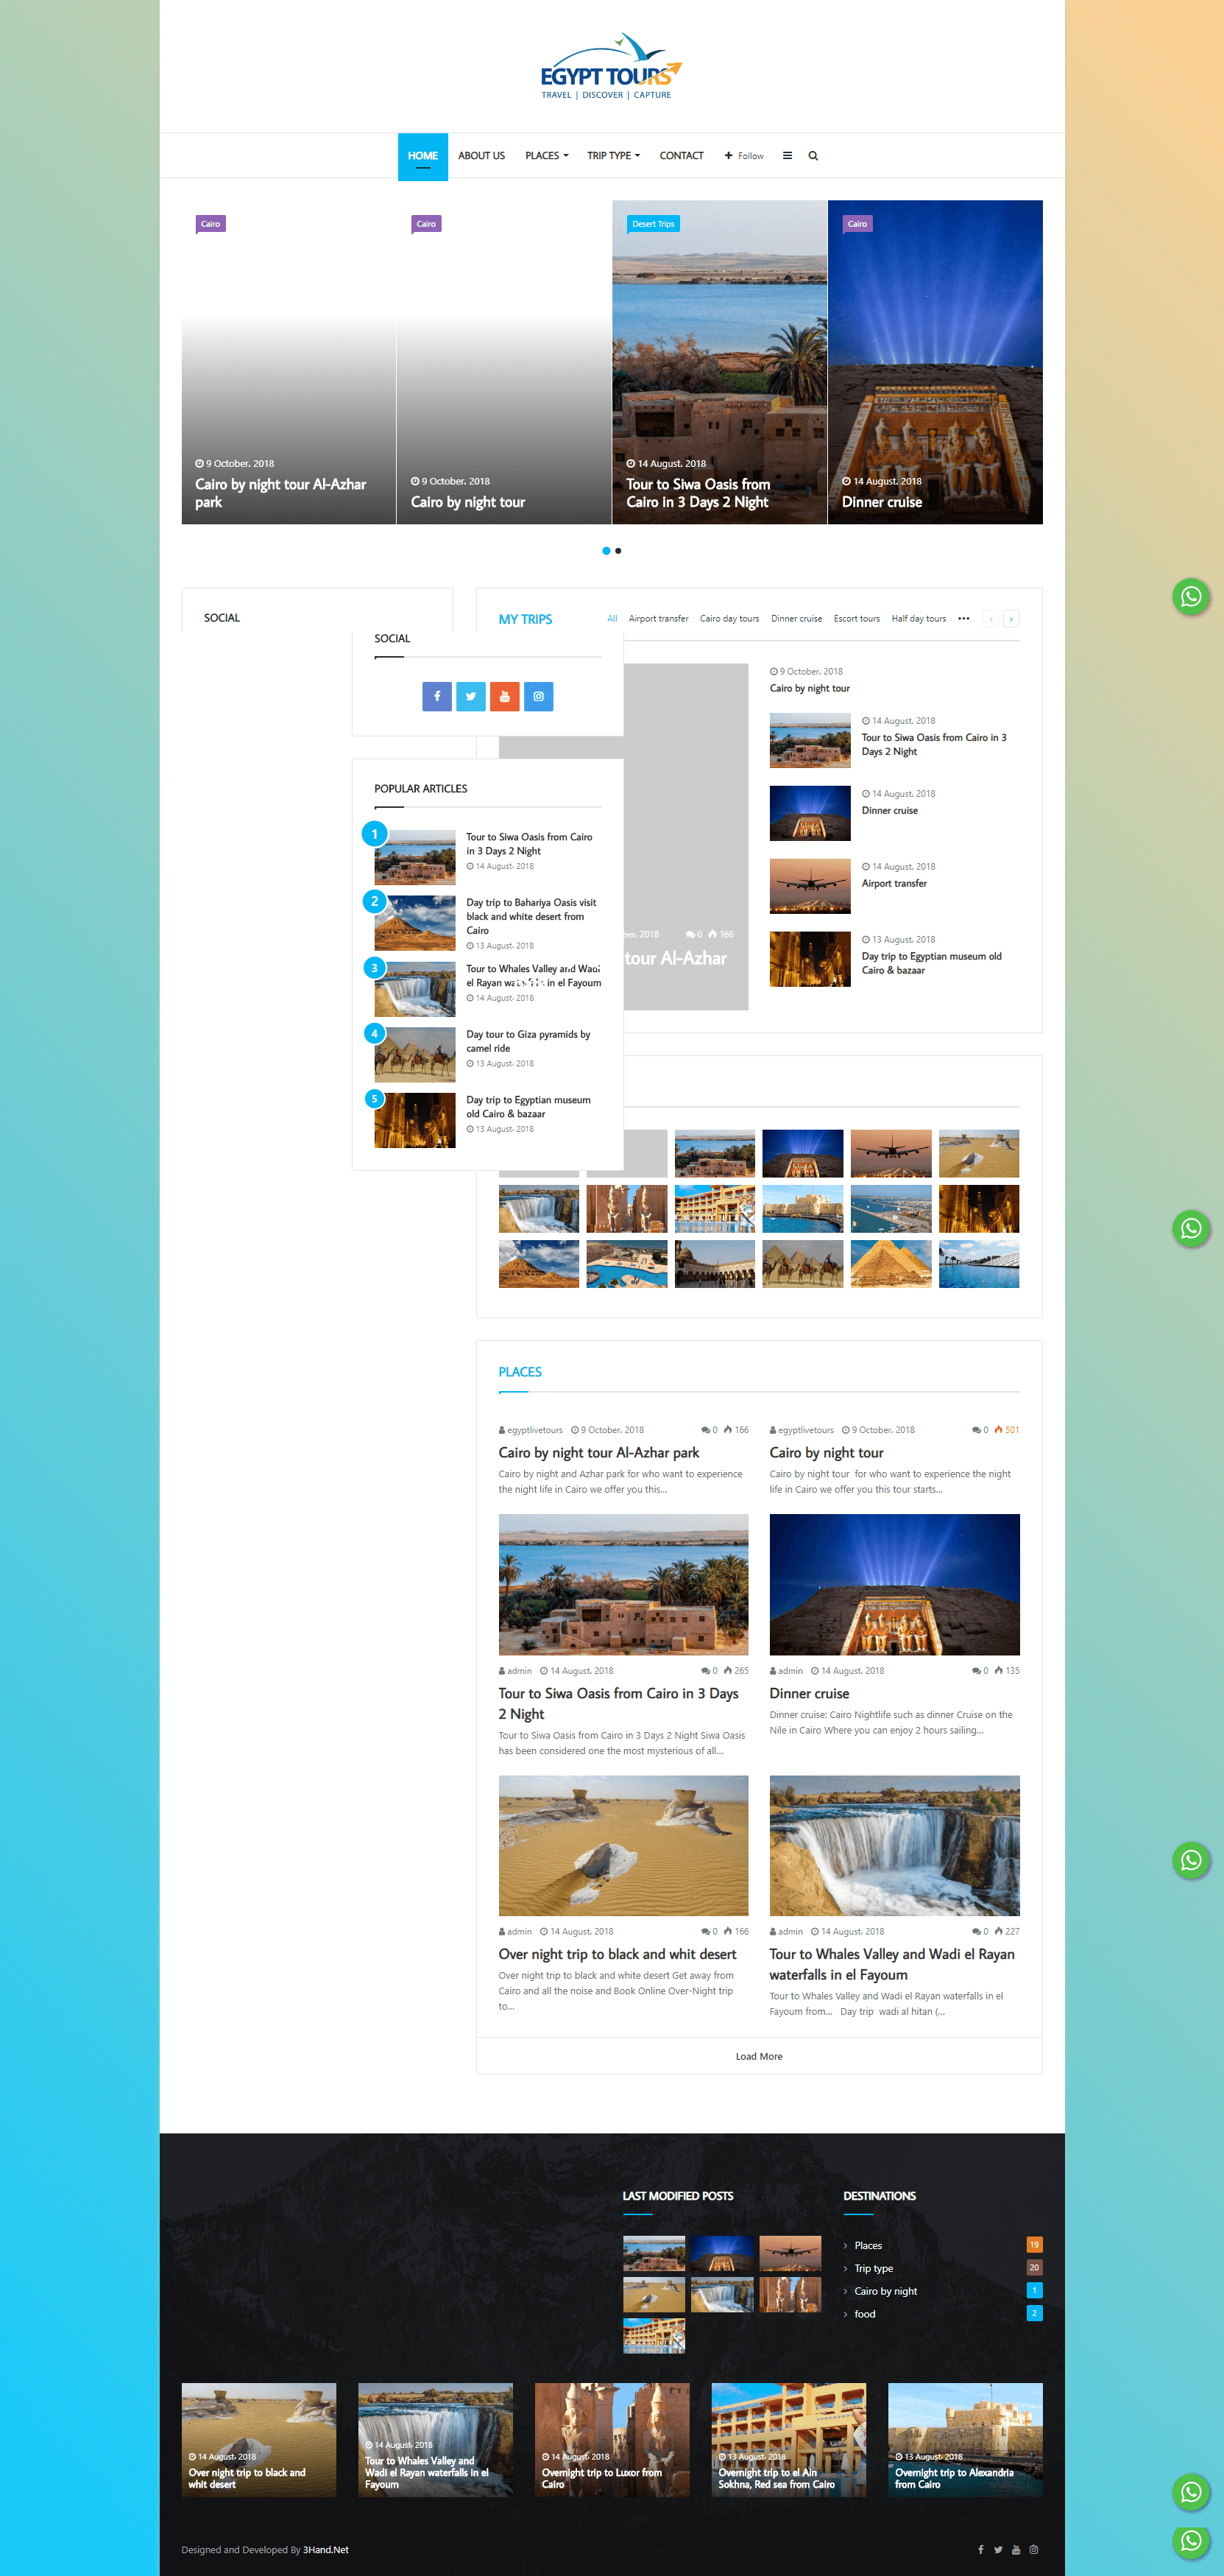The width and height of the screenshot is (1224, 2576).
Task: Click the number 19 badge next to Places
Action: (x=1034, y=2245)
